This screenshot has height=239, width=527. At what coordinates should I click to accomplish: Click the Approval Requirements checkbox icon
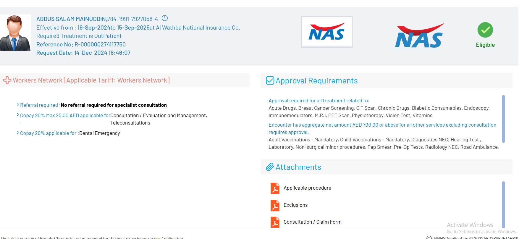pyautogui.click(x=270, y=80)
